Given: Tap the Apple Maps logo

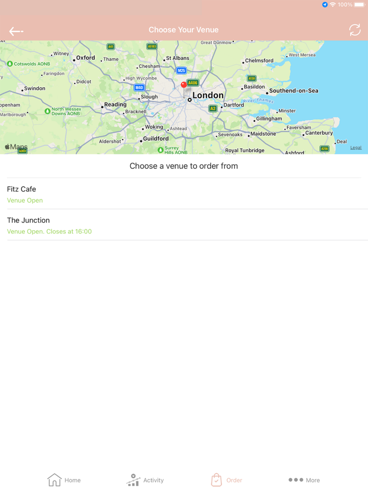Looking at the screenshot, I should tap(16, 147).
